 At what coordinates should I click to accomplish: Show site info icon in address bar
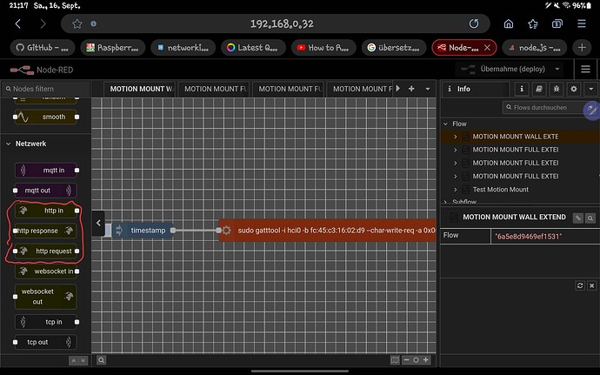pos(93,23)
